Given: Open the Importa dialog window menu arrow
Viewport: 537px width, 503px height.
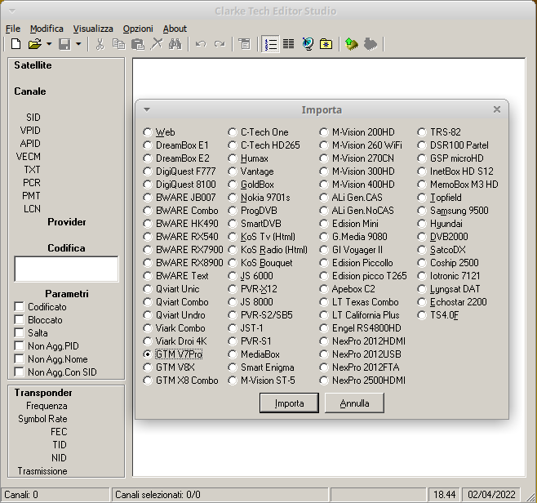Looking at the screenshot, I should pos(147,109).
